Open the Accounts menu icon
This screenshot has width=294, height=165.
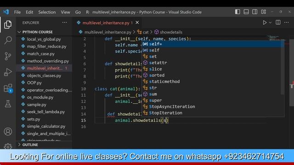click(8, 132)
